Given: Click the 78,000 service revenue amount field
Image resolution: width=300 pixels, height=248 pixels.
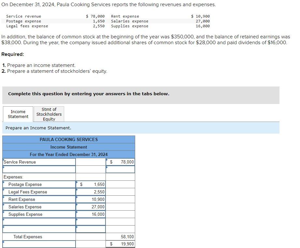Looking at the screenshot, I should (x=120, y=162).
